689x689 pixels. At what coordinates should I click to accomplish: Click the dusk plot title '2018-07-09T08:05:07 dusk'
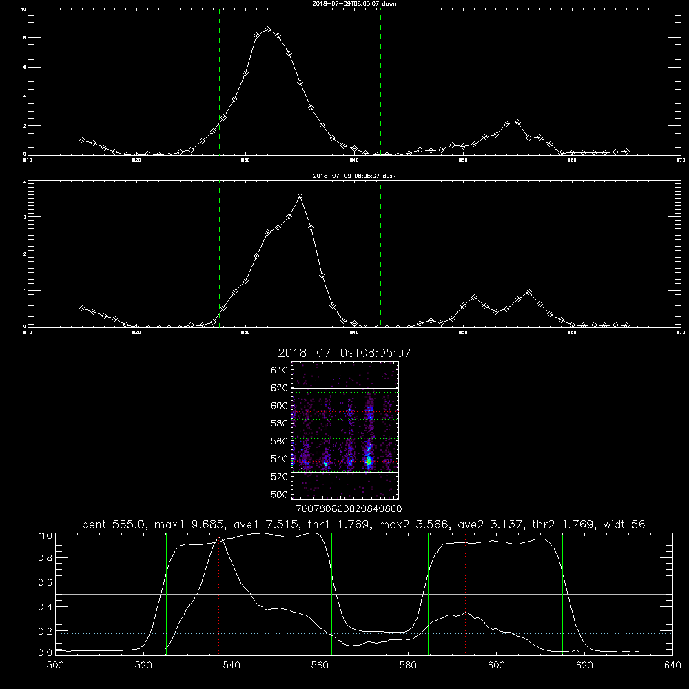pyautogui.click(x=354, y=176)
